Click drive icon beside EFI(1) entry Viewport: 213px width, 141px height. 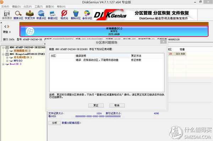11,61
